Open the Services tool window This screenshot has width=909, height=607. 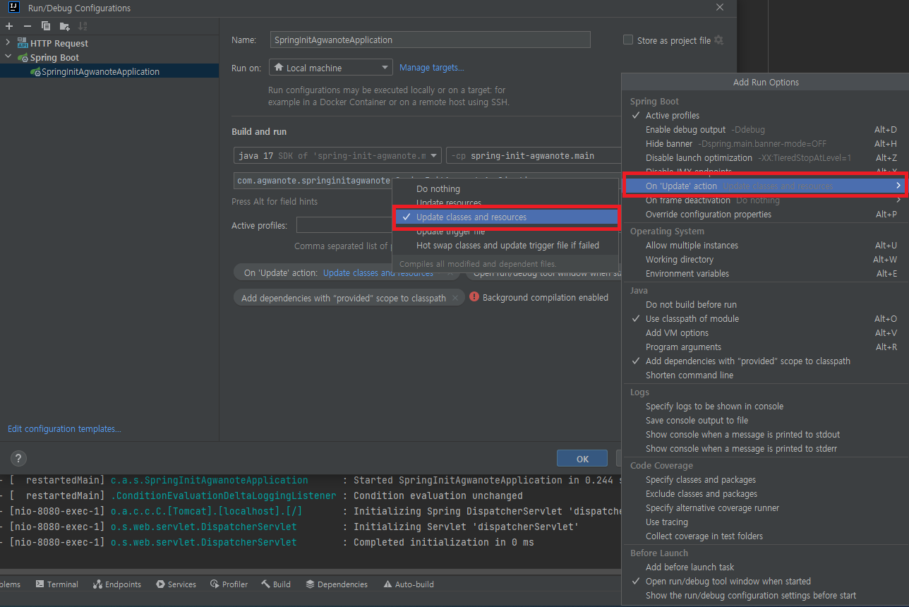click(x=176, y=584)
